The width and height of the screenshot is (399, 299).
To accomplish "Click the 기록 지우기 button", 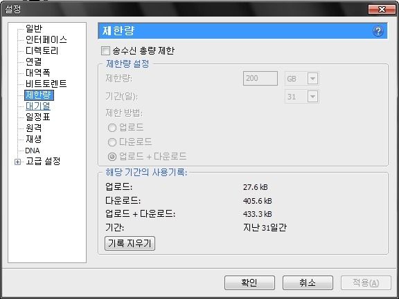I will pyautogui.click(x=130, y=244).
